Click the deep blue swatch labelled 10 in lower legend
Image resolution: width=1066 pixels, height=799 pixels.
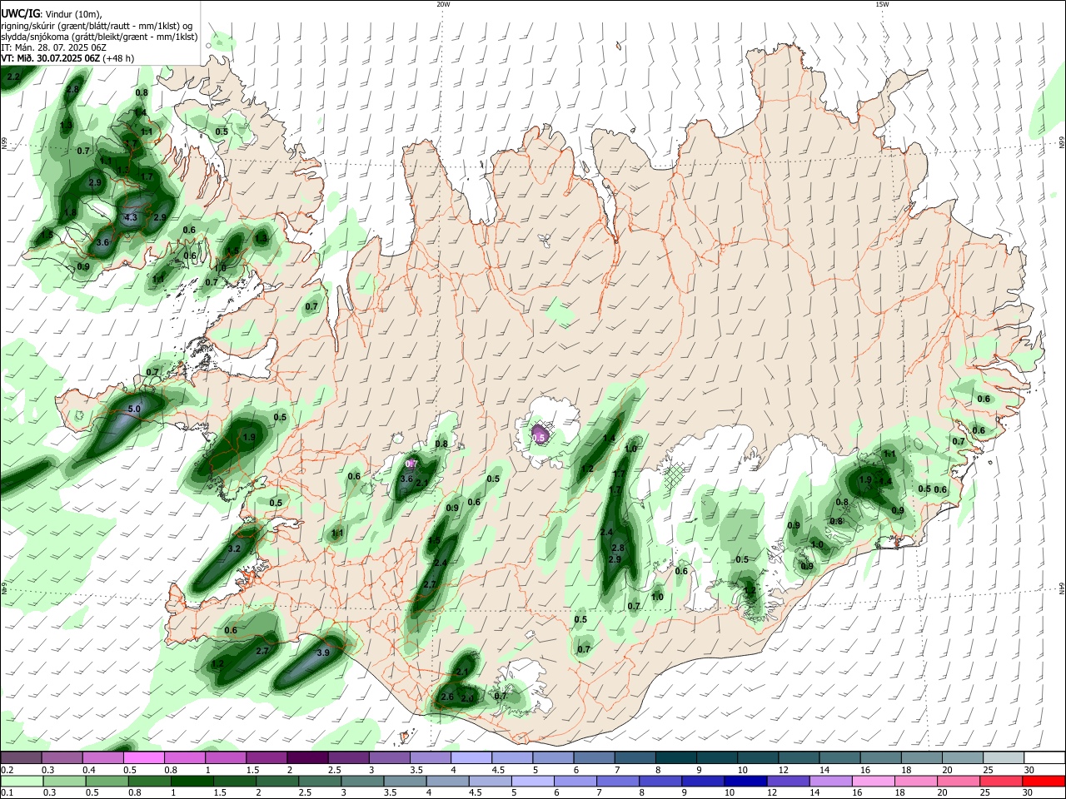[745, 781]
